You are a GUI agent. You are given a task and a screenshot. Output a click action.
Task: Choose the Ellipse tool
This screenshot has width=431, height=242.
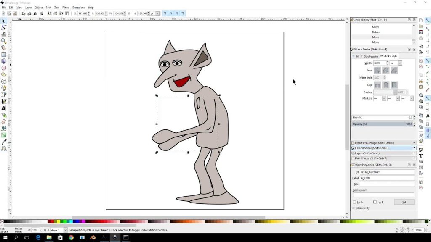[4, 68]
